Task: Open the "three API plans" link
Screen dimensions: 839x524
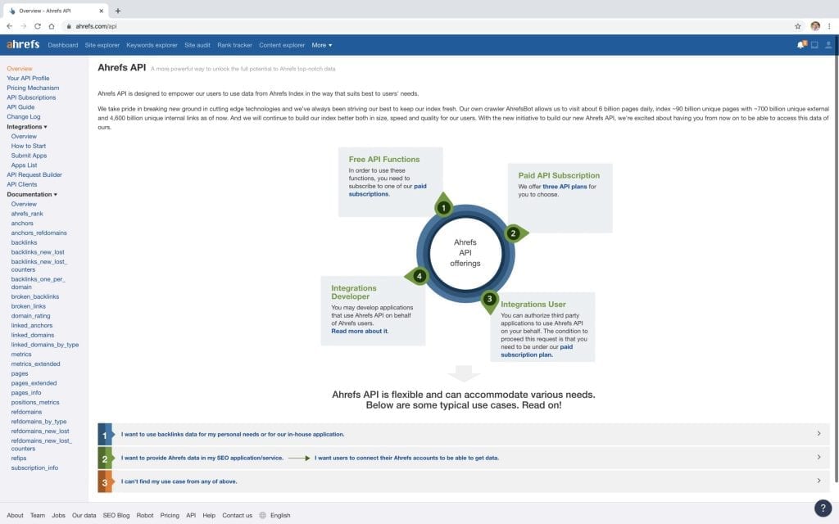Action: pyautogui.click(x=561, y=187)
